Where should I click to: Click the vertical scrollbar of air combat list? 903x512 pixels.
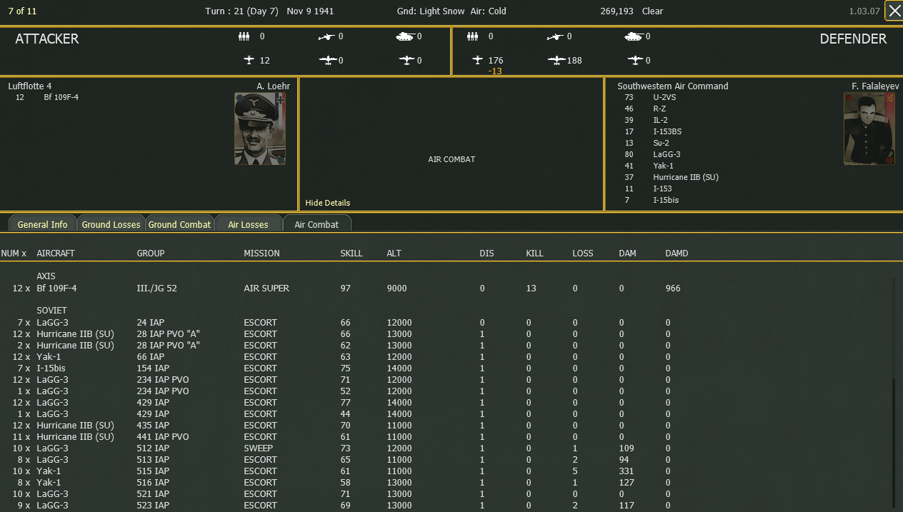click(x=893, y=443)
